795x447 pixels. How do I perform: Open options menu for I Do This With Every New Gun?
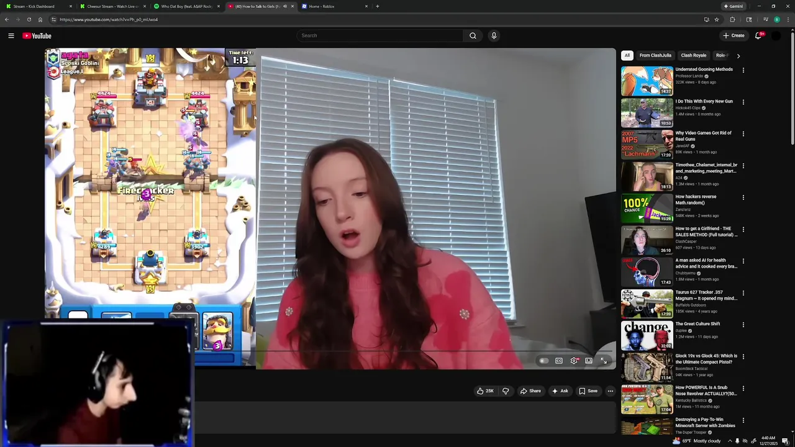(743, 102)
